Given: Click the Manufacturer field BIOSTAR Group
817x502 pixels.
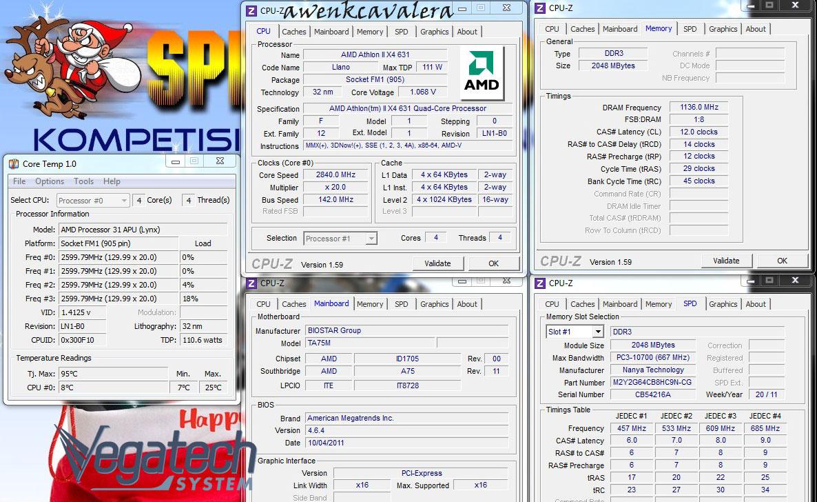Looking at the screenshot, I should [x=406, y=330].
